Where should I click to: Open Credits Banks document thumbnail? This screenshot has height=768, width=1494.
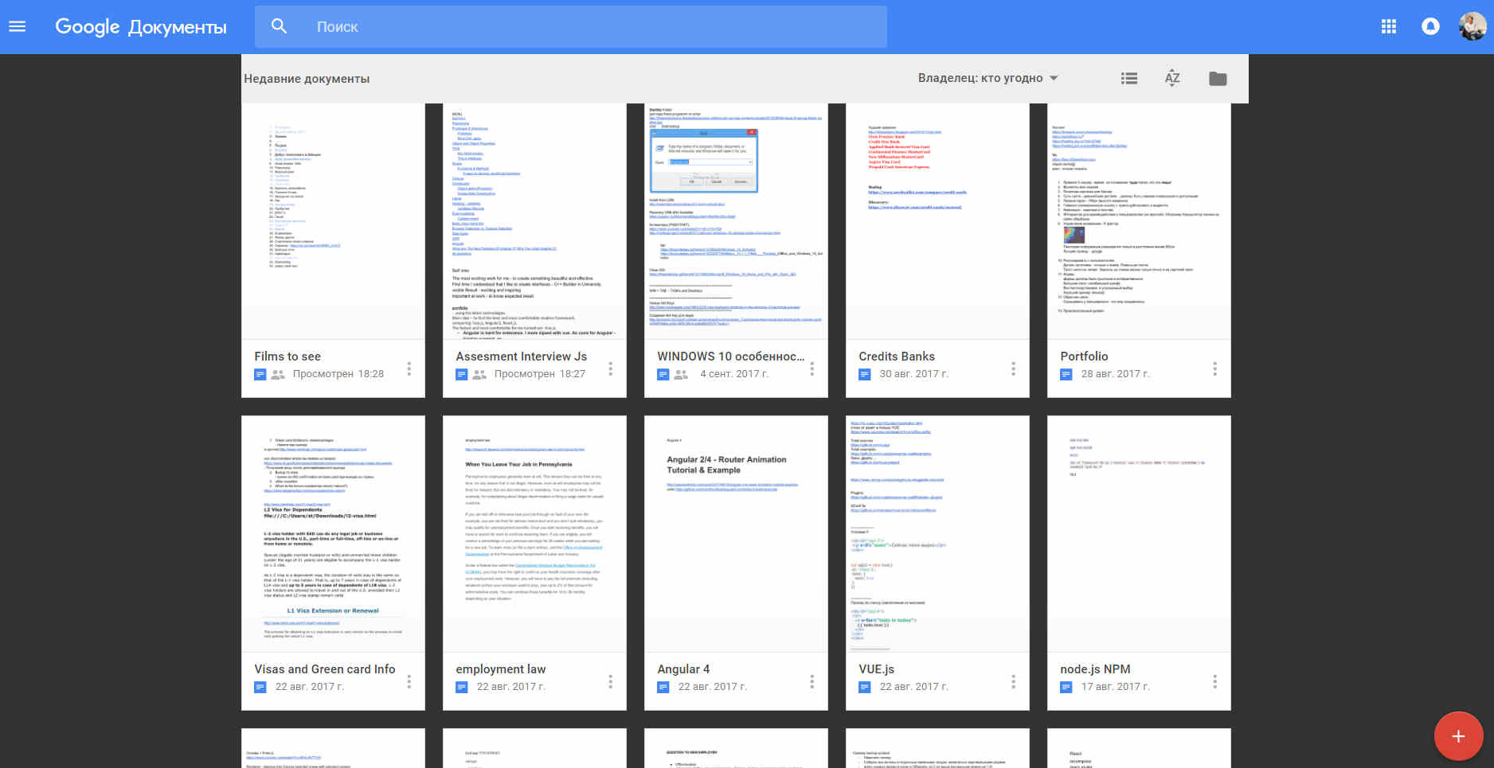tap(937, 221)
